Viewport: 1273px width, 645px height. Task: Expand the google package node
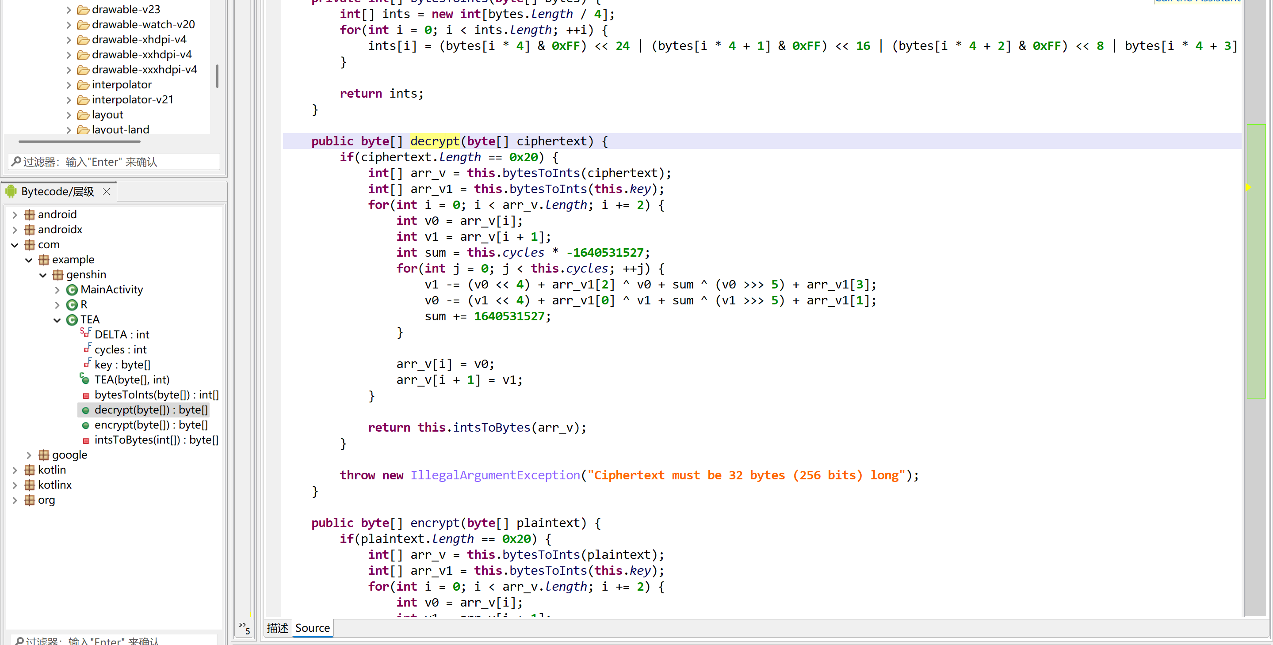(x=29, y=455)
